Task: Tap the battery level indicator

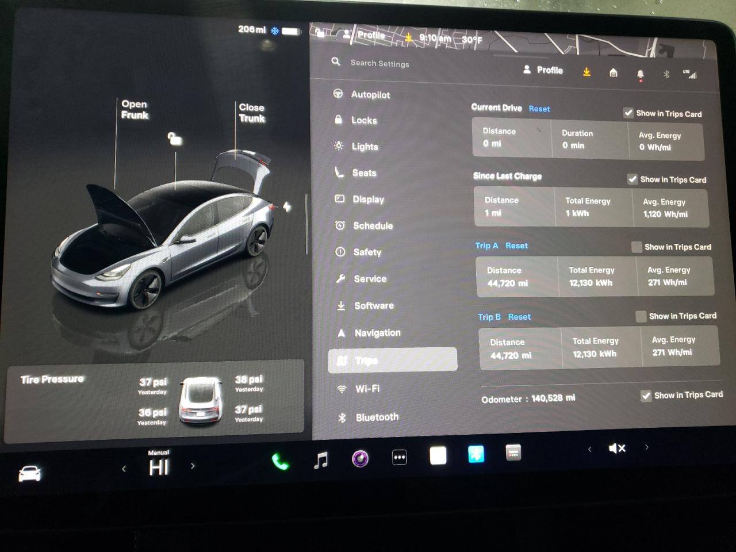Action: (292, 31)
